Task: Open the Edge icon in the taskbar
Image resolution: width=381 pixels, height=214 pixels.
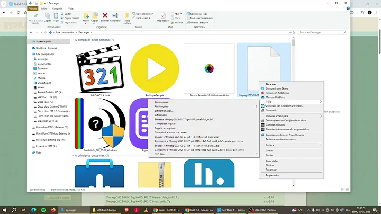Action: click(x=33, y=210)
